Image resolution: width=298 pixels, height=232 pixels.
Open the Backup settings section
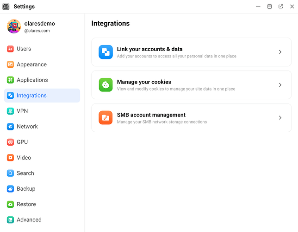click(26, 188)
